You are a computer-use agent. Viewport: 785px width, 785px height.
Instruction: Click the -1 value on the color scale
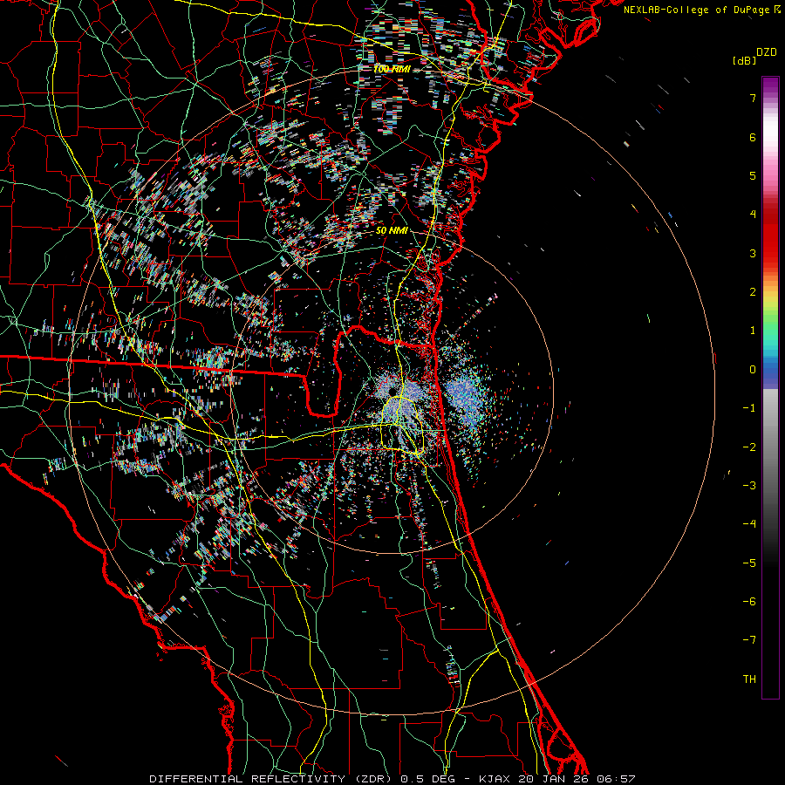click(x=749, y=408)
